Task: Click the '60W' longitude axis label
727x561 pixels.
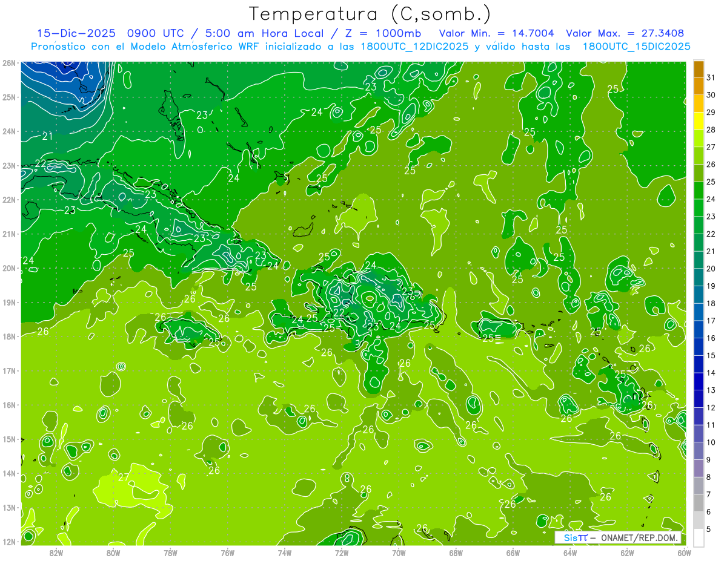Action: tap(684, 553)
